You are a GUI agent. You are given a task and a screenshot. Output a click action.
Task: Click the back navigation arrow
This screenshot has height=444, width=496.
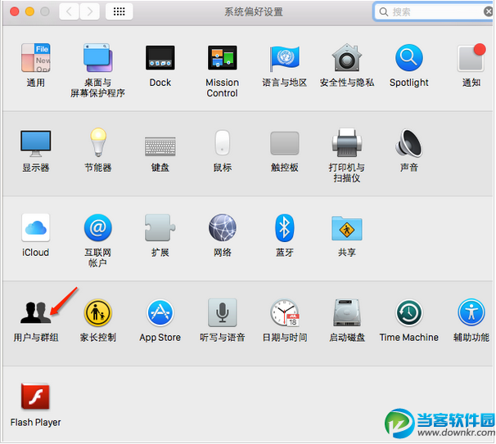point(69,11)
